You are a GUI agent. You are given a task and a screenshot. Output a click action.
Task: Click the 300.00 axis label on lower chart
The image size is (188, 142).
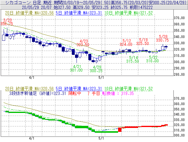179,135
